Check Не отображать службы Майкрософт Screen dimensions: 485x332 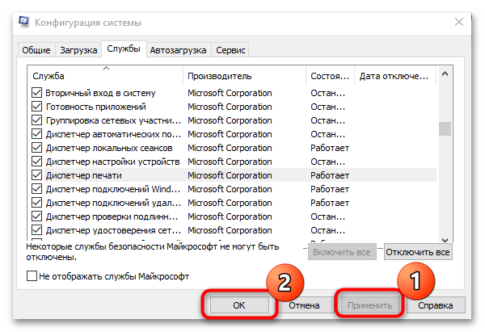pos(32,275)
